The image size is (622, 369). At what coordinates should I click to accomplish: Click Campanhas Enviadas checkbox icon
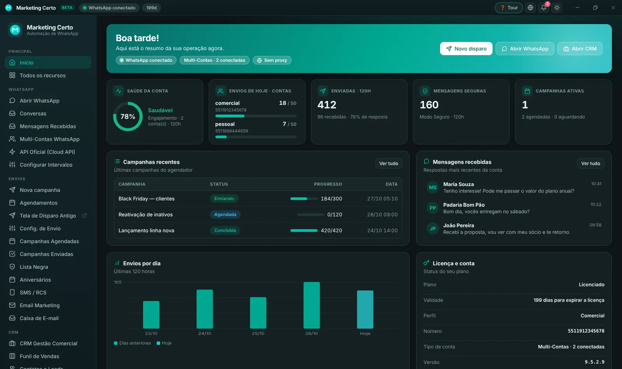pyautogui.click(x=12, y=254)
